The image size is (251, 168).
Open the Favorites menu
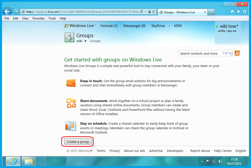(38, 18)
